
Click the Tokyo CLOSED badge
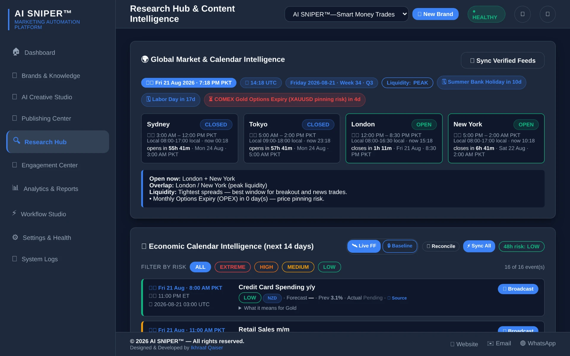click(318, 125)
